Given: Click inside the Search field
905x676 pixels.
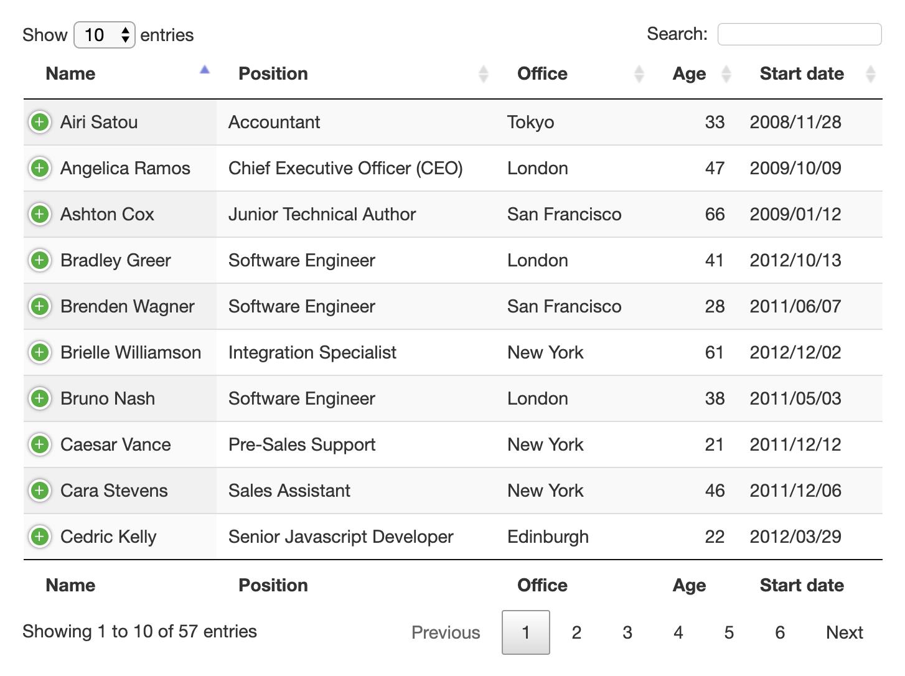Looking at the screenshot, I should (799, 34).
